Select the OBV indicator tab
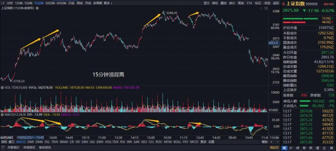 point(85,142)
